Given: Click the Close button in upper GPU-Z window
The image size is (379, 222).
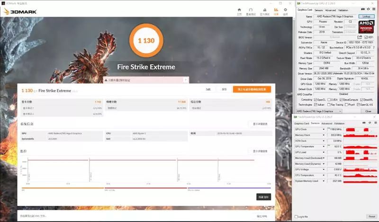Looking at the screenshot, I should tap(368, 111).
